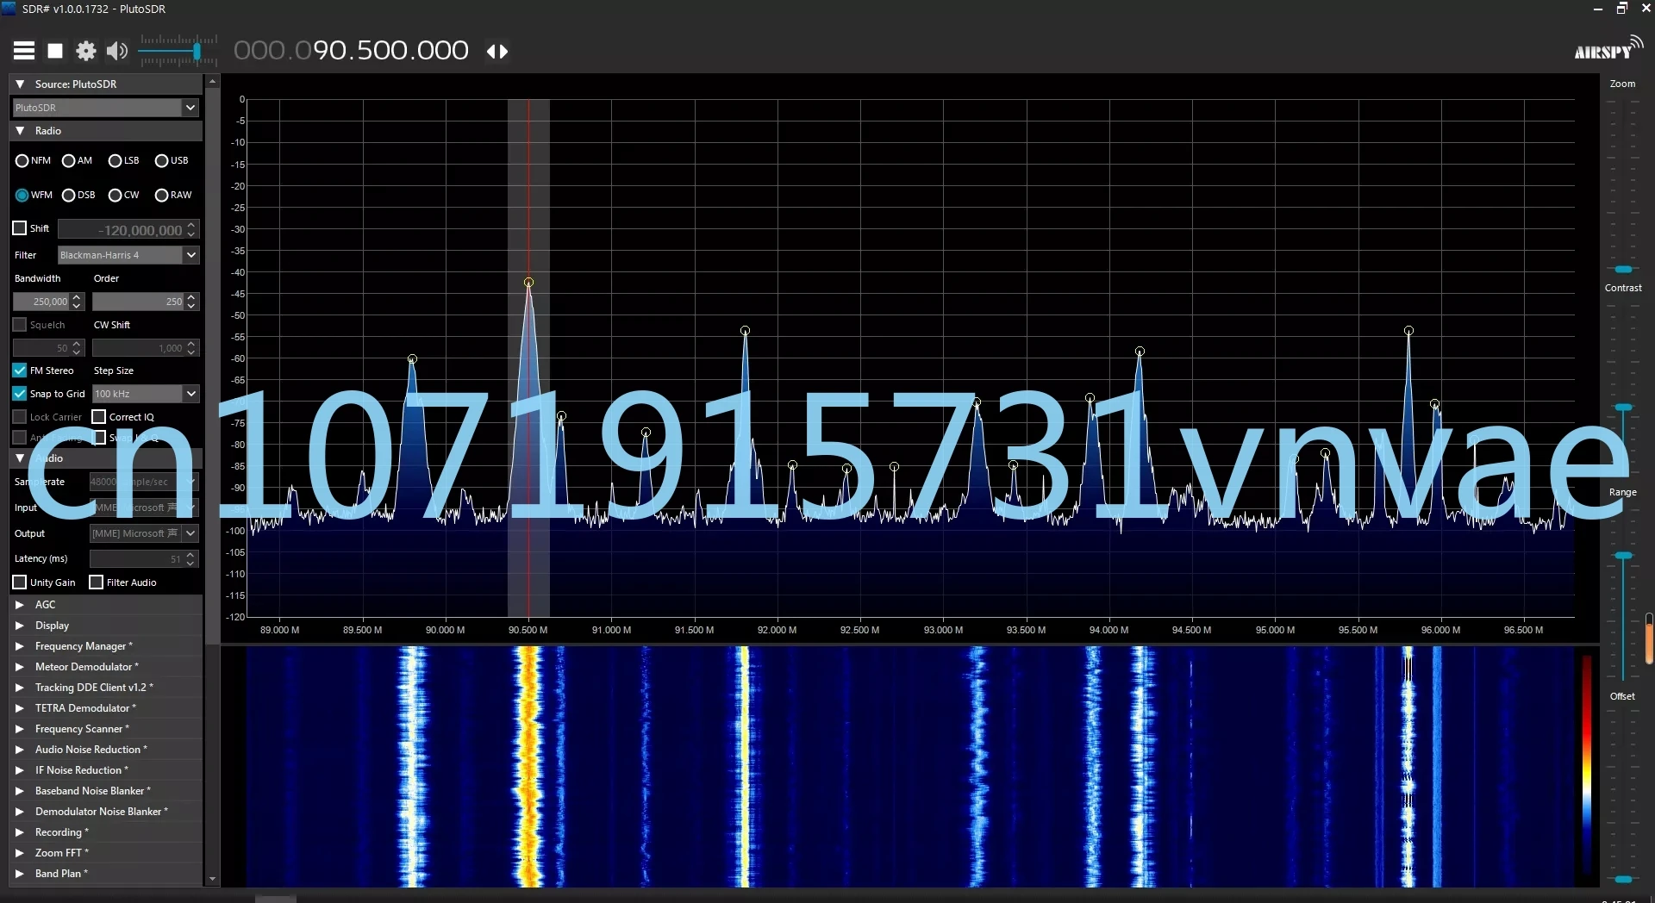Collapse the Source: PlutoSDR panel
The image size is (1655, 903).
tap(20, 84)
